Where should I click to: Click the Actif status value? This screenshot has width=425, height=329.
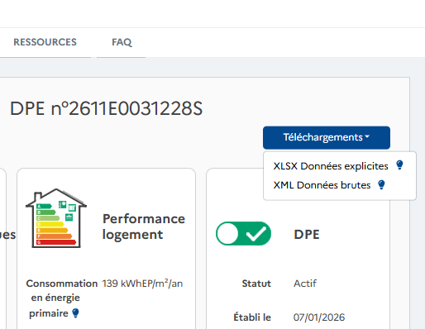pos(305,284)
